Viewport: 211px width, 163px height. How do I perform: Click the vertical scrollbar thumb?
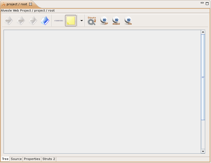[x=203, y=77]
